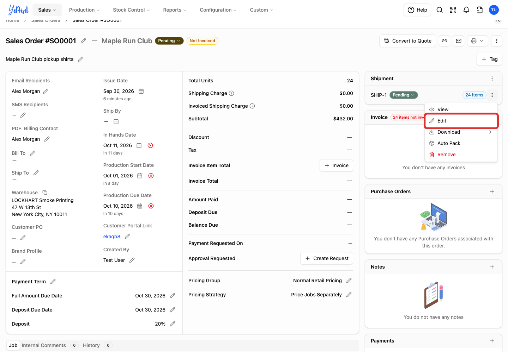Click Auto Pack in the shipment menu
508x352 pixels.
point(461,143)
